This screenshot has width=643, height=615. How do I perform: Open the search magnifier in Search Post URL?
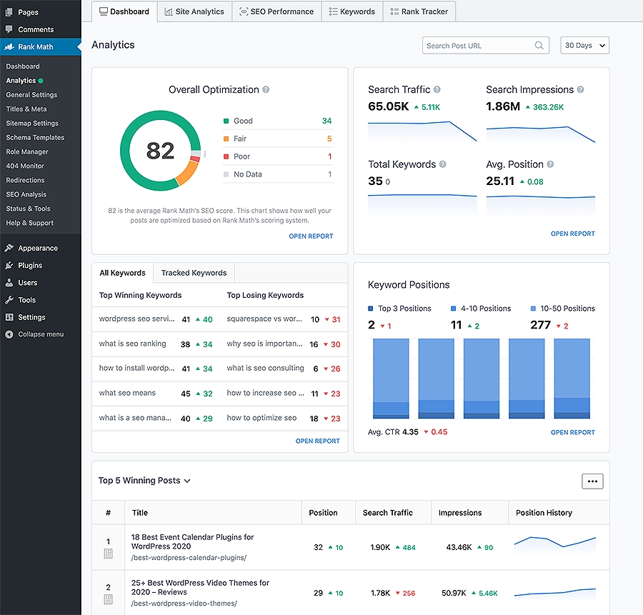[x=540, y=45]
